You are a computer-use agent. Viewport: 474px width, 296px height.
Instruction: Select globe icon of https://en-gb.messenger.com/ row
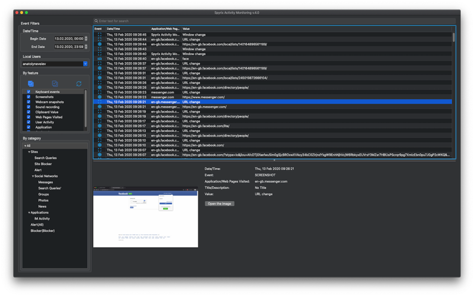(100, 107)
